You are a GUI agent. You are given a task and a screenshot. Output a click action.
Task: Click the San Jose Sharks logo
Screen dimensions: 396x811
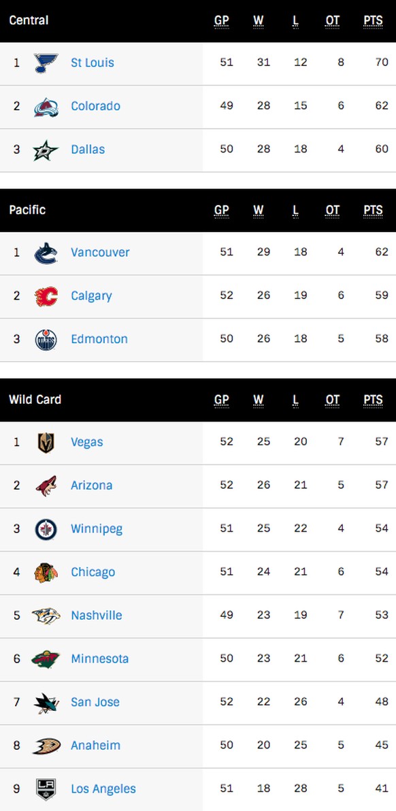[46, 703]
